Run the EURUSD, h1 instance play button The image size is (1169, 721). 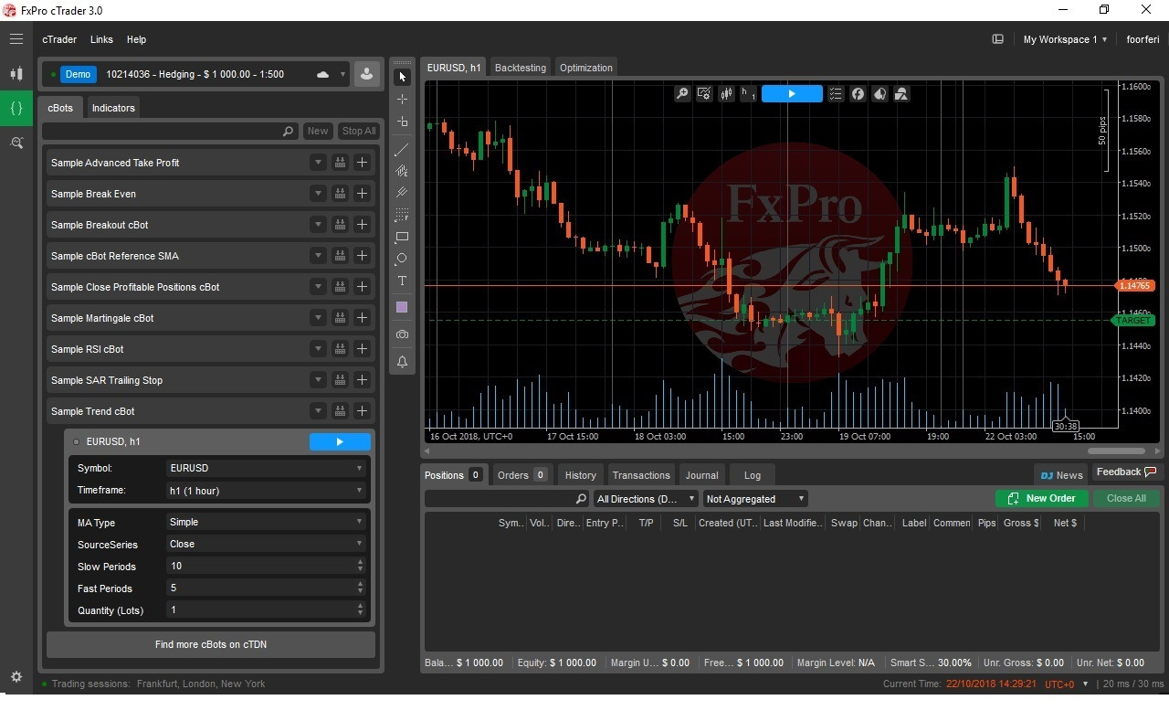pos(340,442)
